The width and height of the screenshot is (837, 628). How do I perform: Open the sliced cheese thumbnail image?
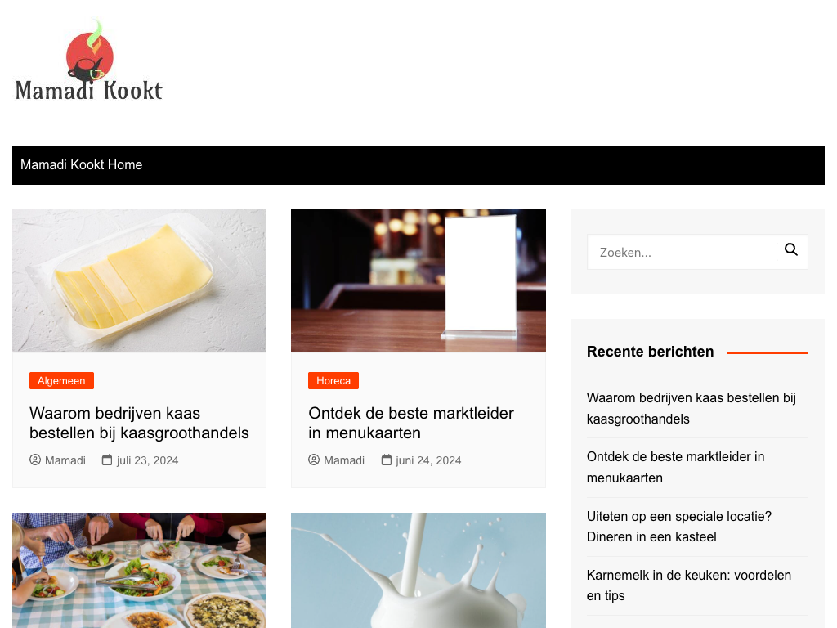pos(139,281)
